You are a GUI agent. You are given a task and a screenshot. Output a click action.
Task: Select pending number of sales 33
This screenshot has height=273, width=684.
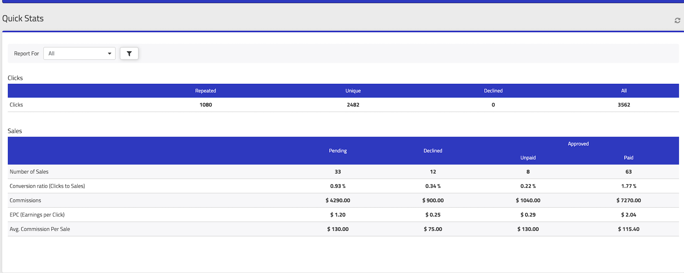tap(338, 172)
